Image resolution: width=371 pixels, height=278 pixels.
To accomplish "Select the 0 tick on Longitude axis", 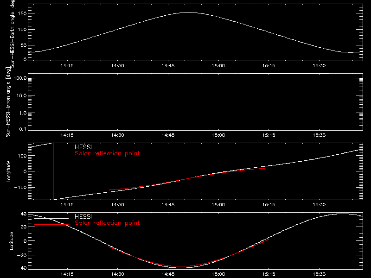I will click(25, 171).
